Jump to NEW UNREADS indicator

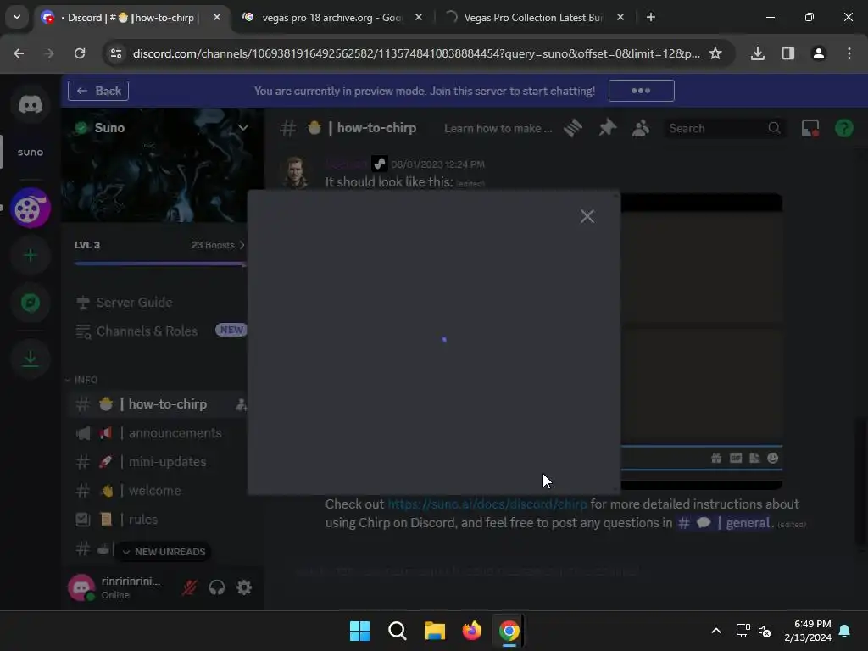[164, 551]
